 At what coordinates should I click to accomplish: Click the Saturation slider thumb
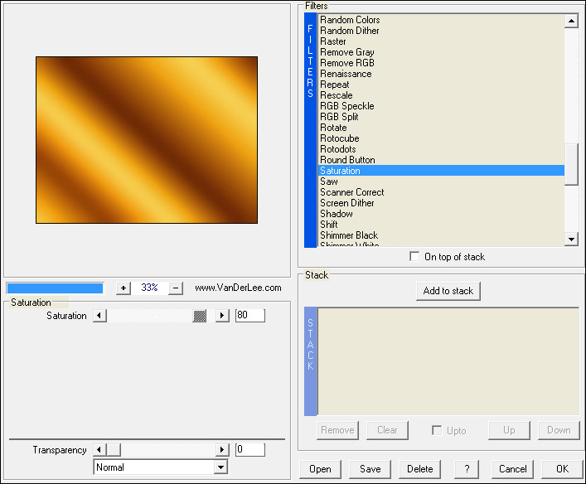(200, 316)
